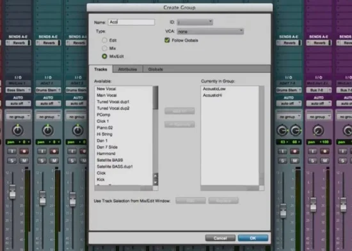Select New Vocal in Available list

point(106,89)
